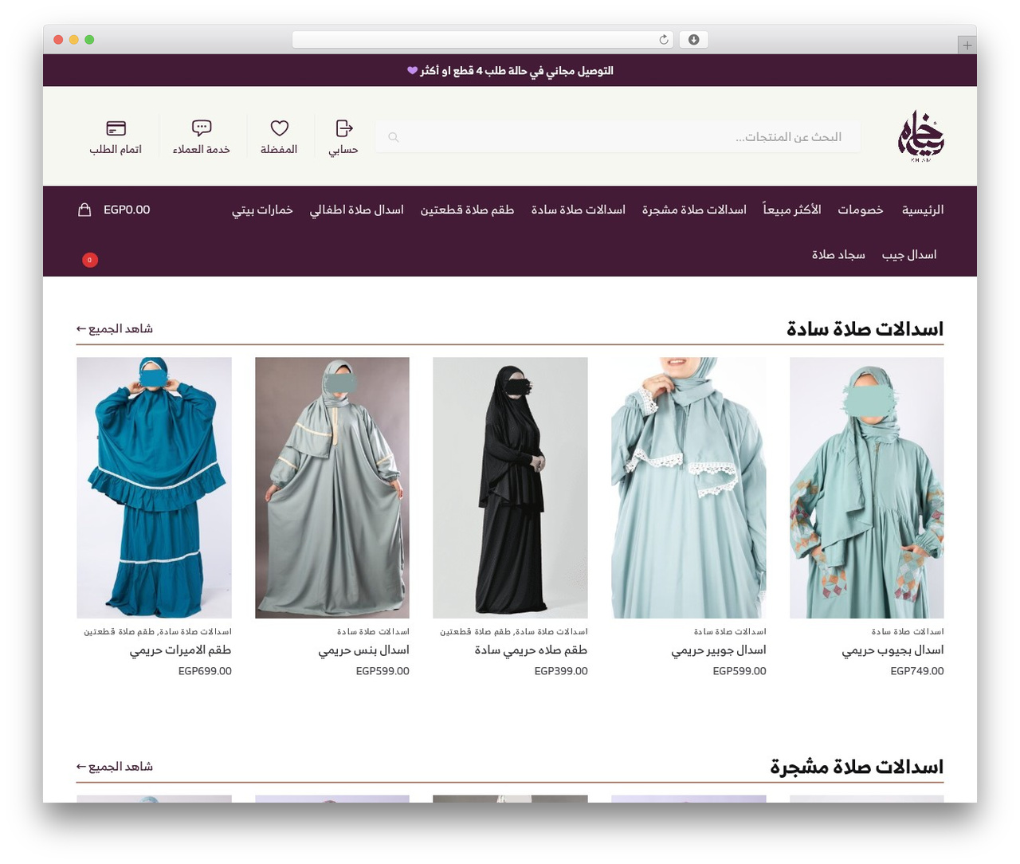Viewport: 1020px width, 864px height.
Task: Open خصومات menu item
Action: (x=861, y=210)
